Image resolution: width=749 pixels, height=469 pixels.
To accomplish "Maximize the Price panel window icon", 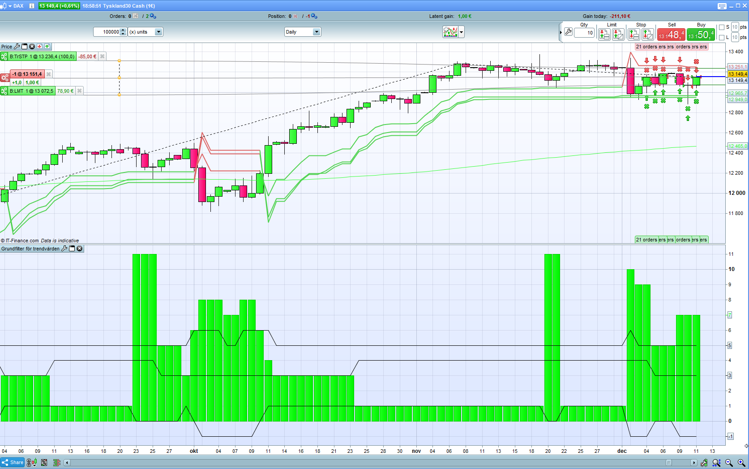I will point(25,47).
